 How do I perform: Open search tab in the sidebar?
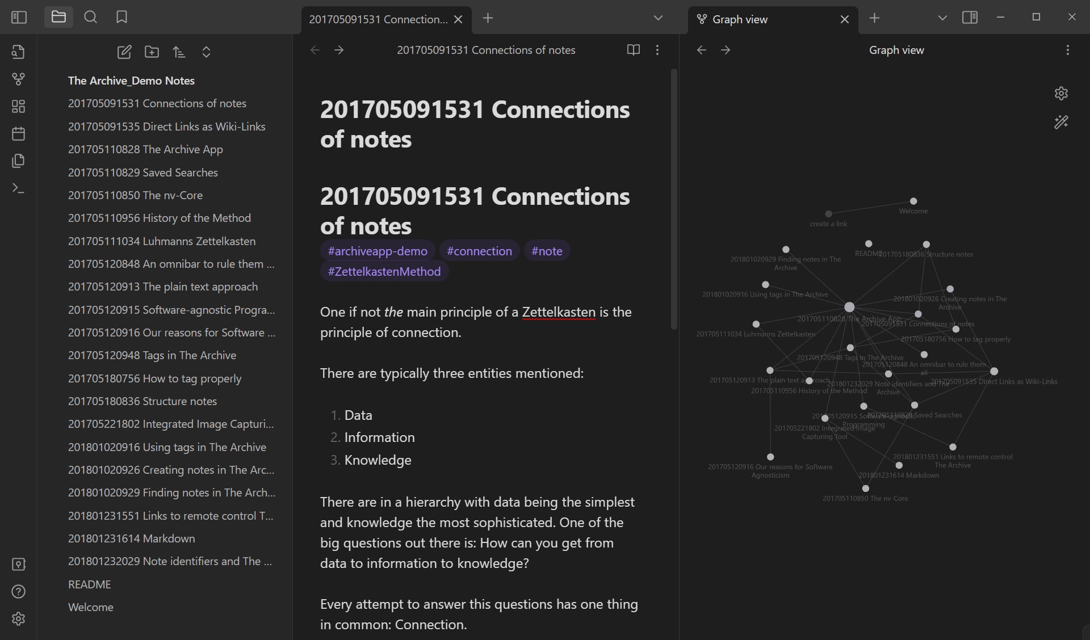[90, 17]
